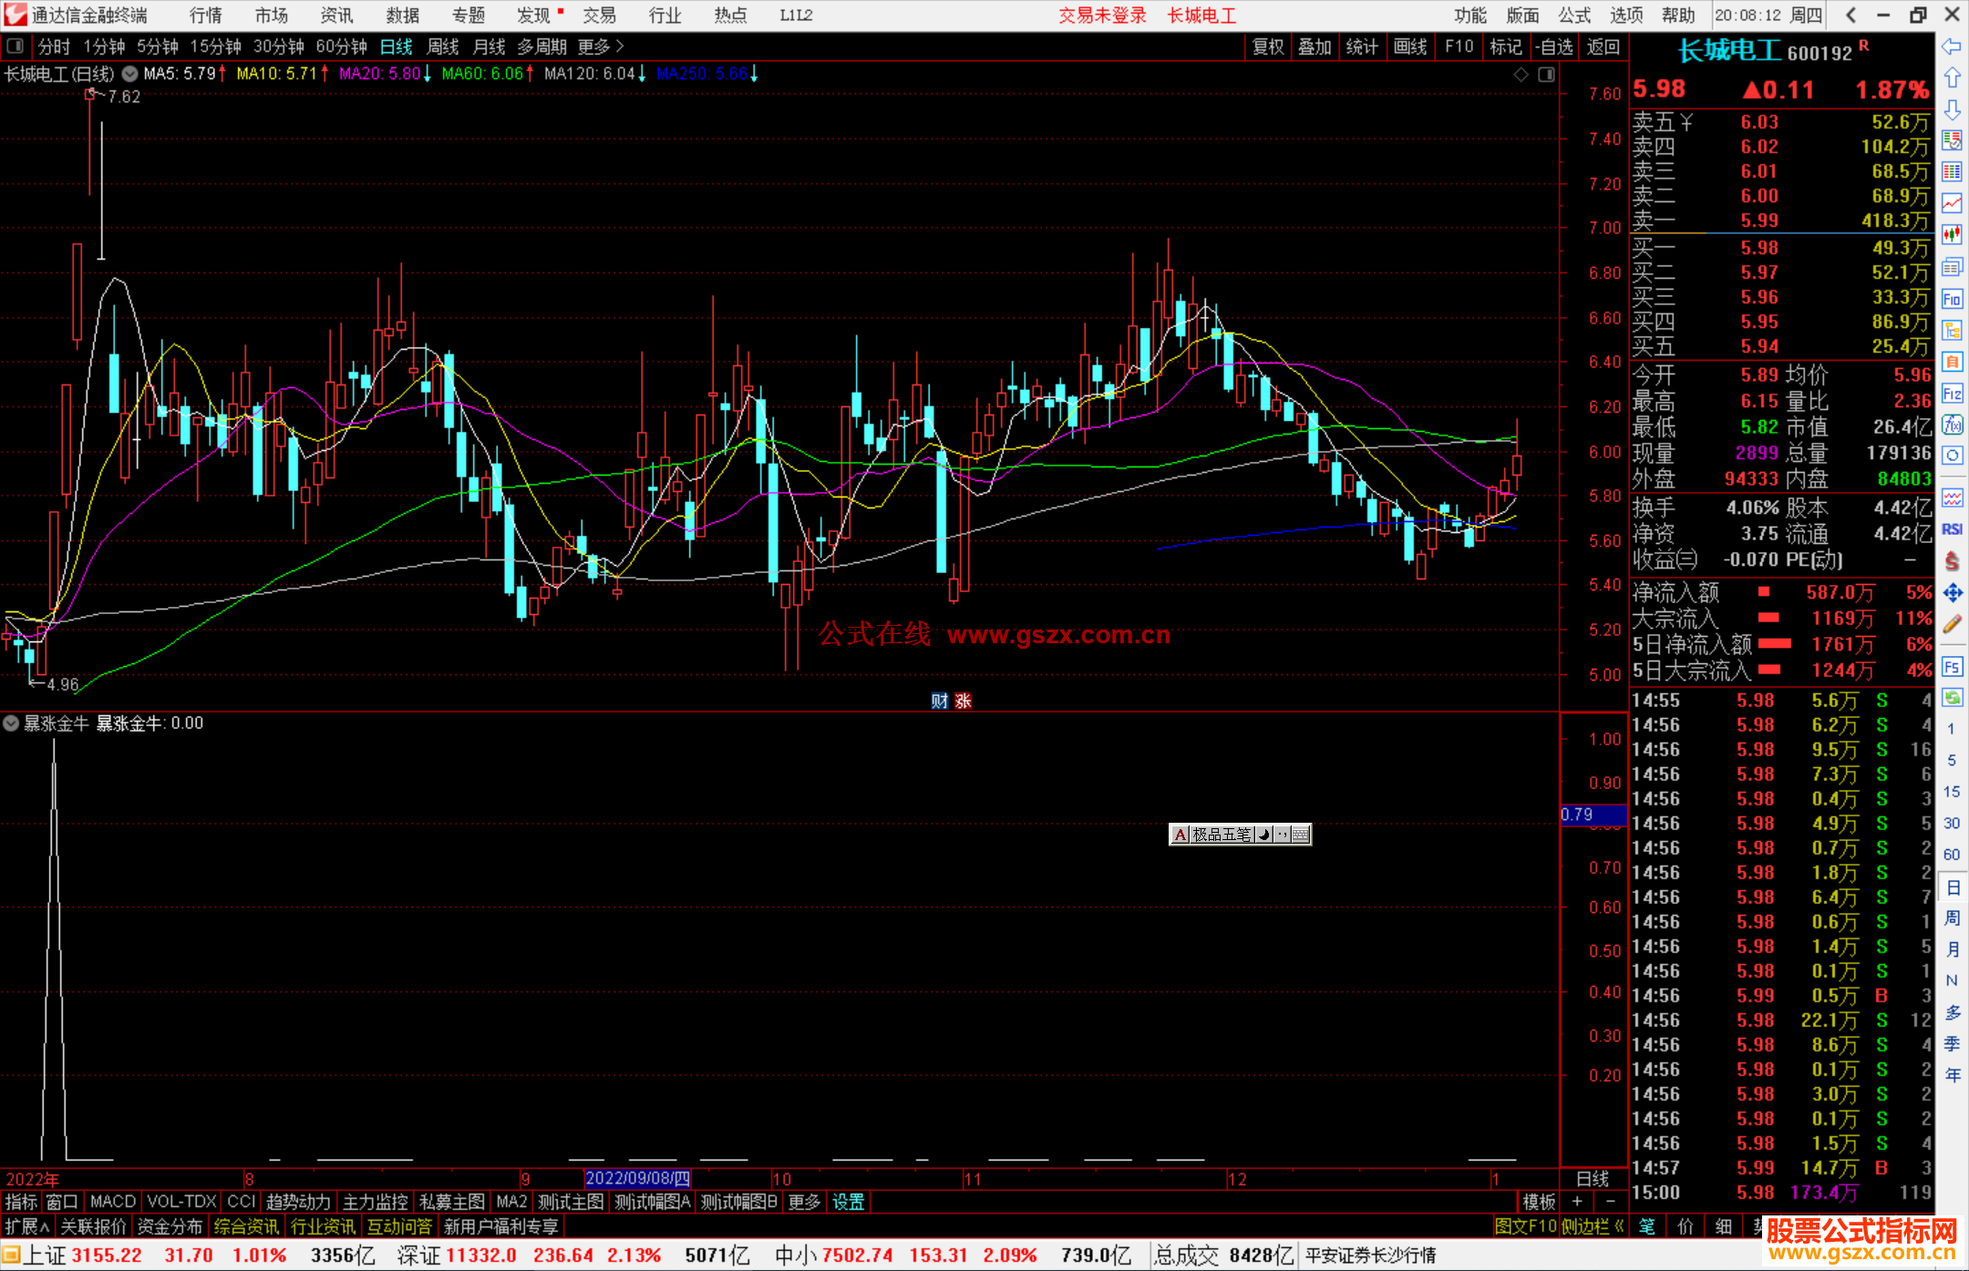Click the left arrow back icon in sidebar
1969x1271 pixels.
[x=1952, y=46]
